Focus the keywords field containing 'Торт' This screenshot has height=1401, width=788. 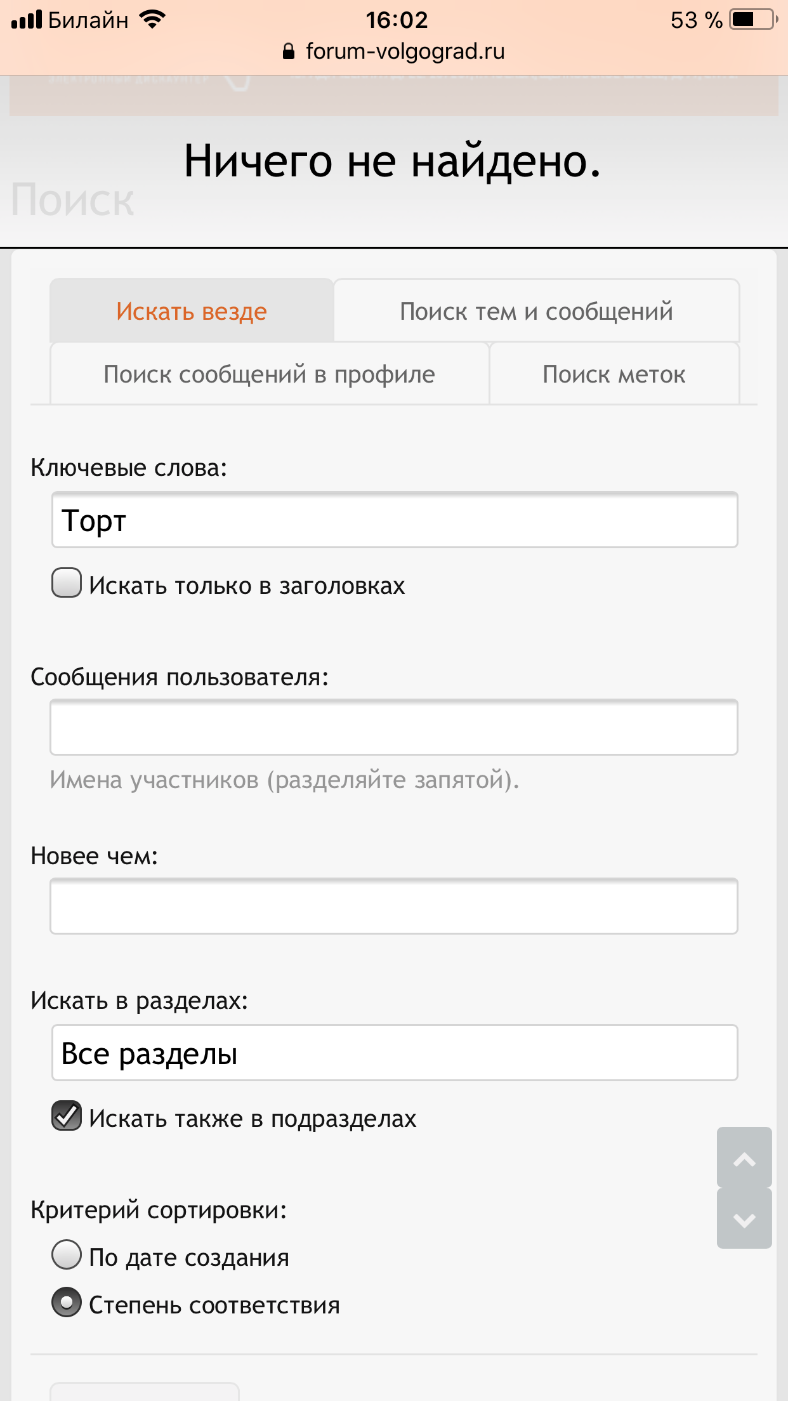tap(394, 520)
